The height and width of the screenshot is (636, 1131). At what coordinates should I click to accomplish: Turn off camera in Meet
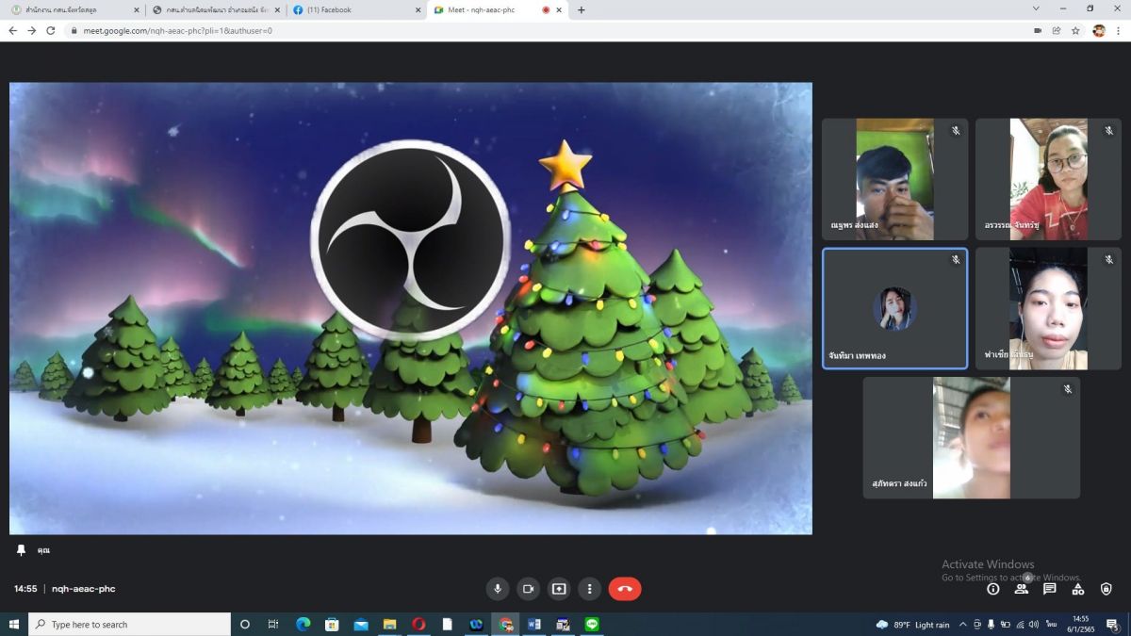tap(528, 589)
